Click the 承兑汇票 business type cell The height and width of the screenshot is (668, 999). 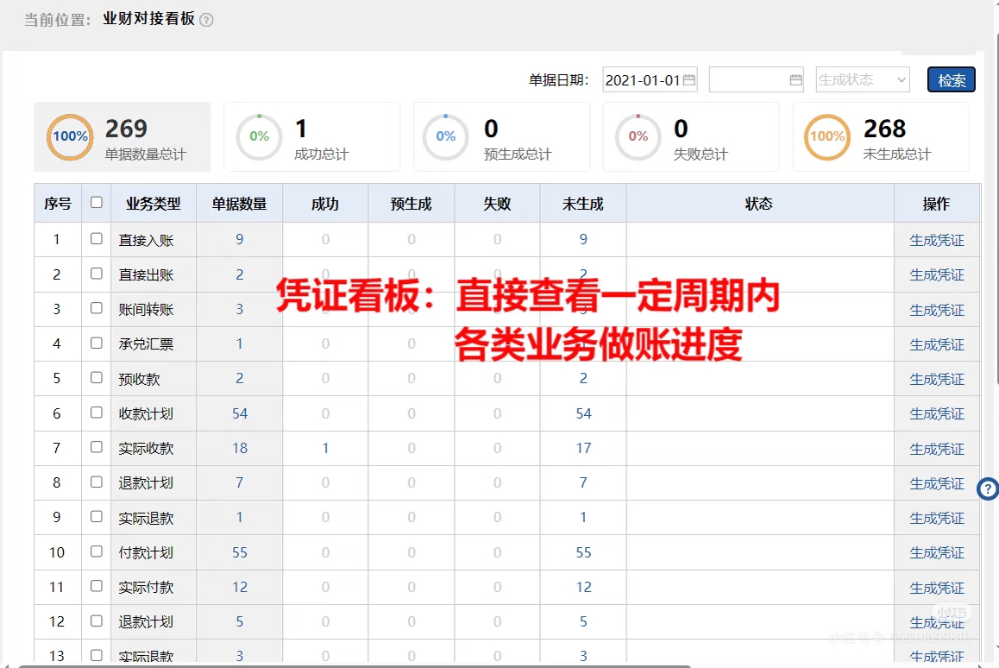[x=154, y=344]
